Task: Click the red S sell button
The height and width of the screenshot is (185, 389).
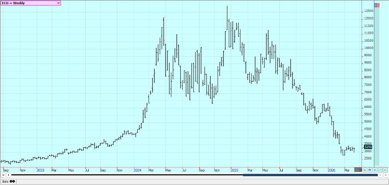Action: click(378, 5)
